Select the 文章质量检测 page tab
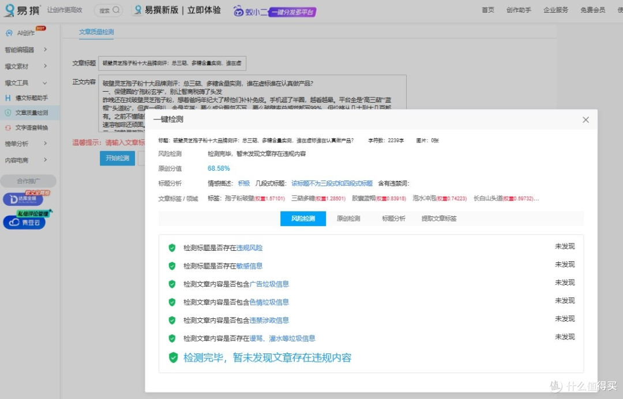Viewport: 623px width, 399px height. pyautogui.click(x=96, y=32)
